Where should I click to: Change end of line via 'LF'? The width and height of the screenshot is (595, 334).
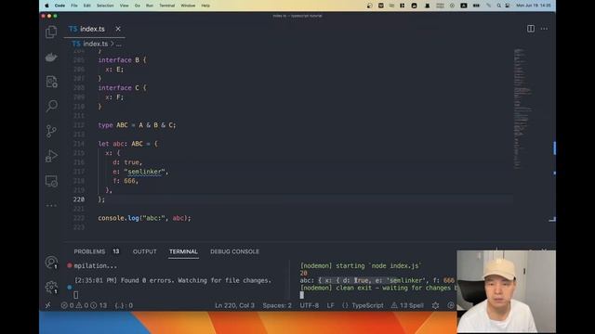coord(331,305)
